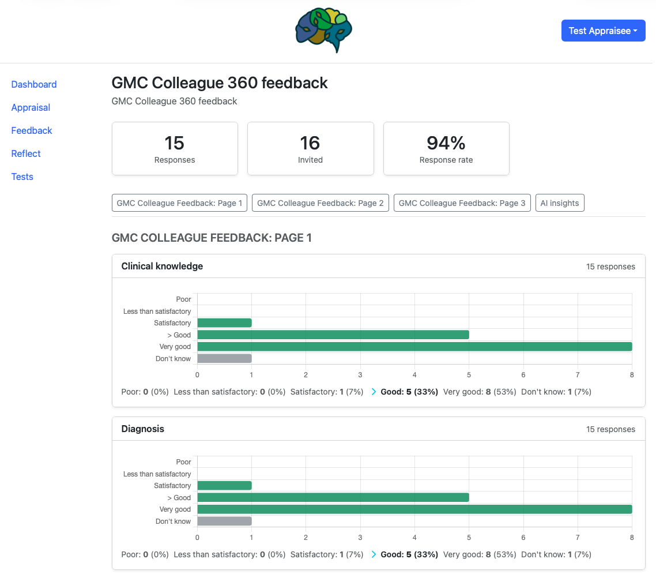Screen dimensions: 656x574
Task: Open the Reflect page link
Action: 26,153
